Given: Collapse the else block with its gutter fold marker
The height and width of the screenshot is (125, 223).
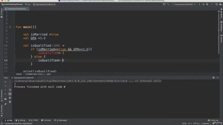Looking at the screenshot, I should click(x=15, y=57).
